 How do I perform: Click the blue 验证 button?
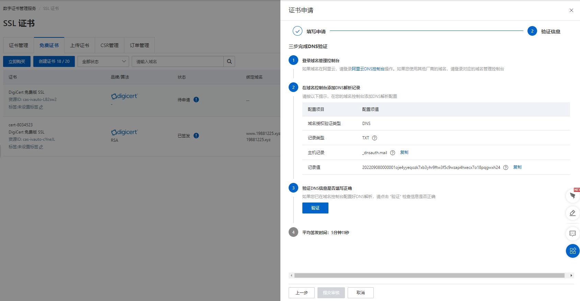(x=315, y=208)
